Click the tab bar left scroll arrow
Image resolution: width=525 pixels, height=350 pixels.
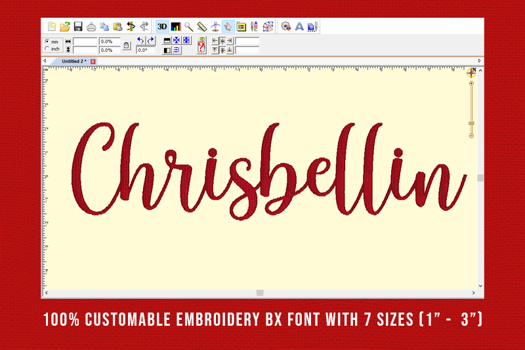(45, 61)
